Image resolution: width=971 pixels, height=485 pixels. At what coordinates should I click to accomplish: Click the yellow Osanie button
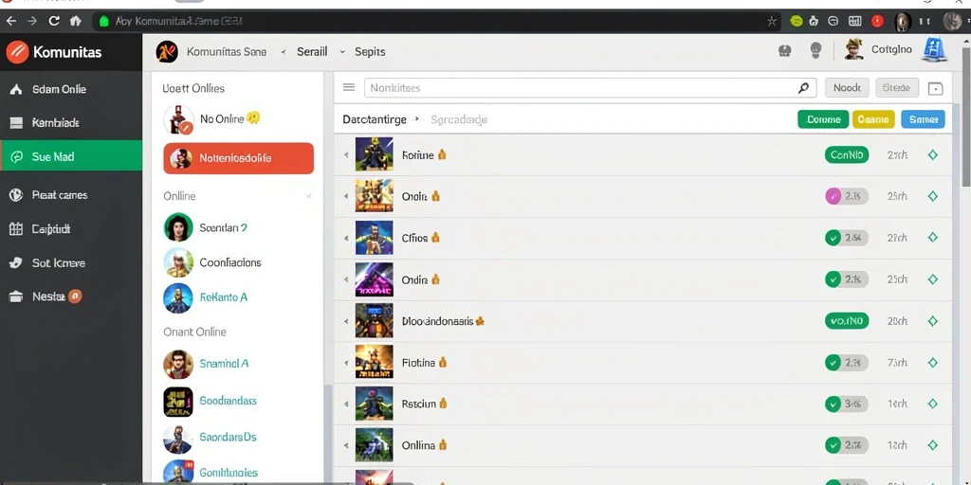(873, 119)
